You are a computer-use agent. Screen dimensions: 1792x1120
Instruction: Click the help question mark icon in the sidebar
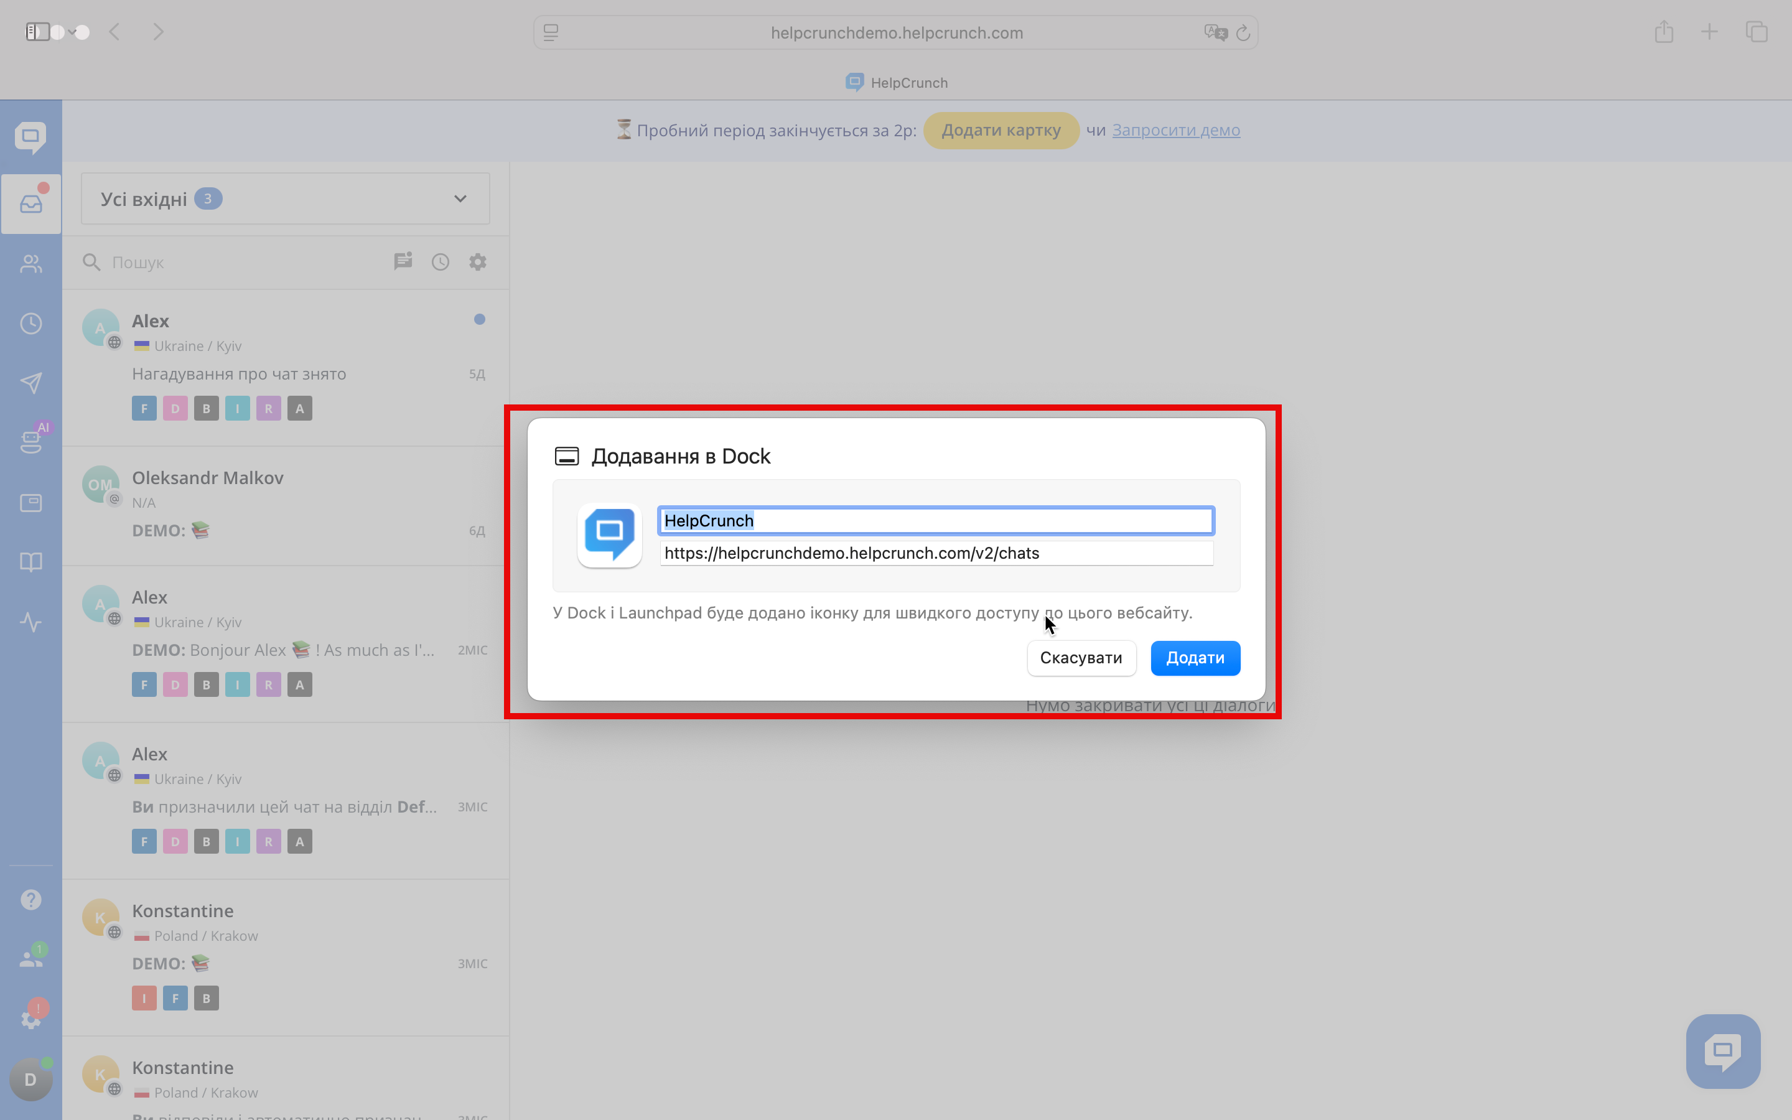pyautogui.click(x=30, y=900)
